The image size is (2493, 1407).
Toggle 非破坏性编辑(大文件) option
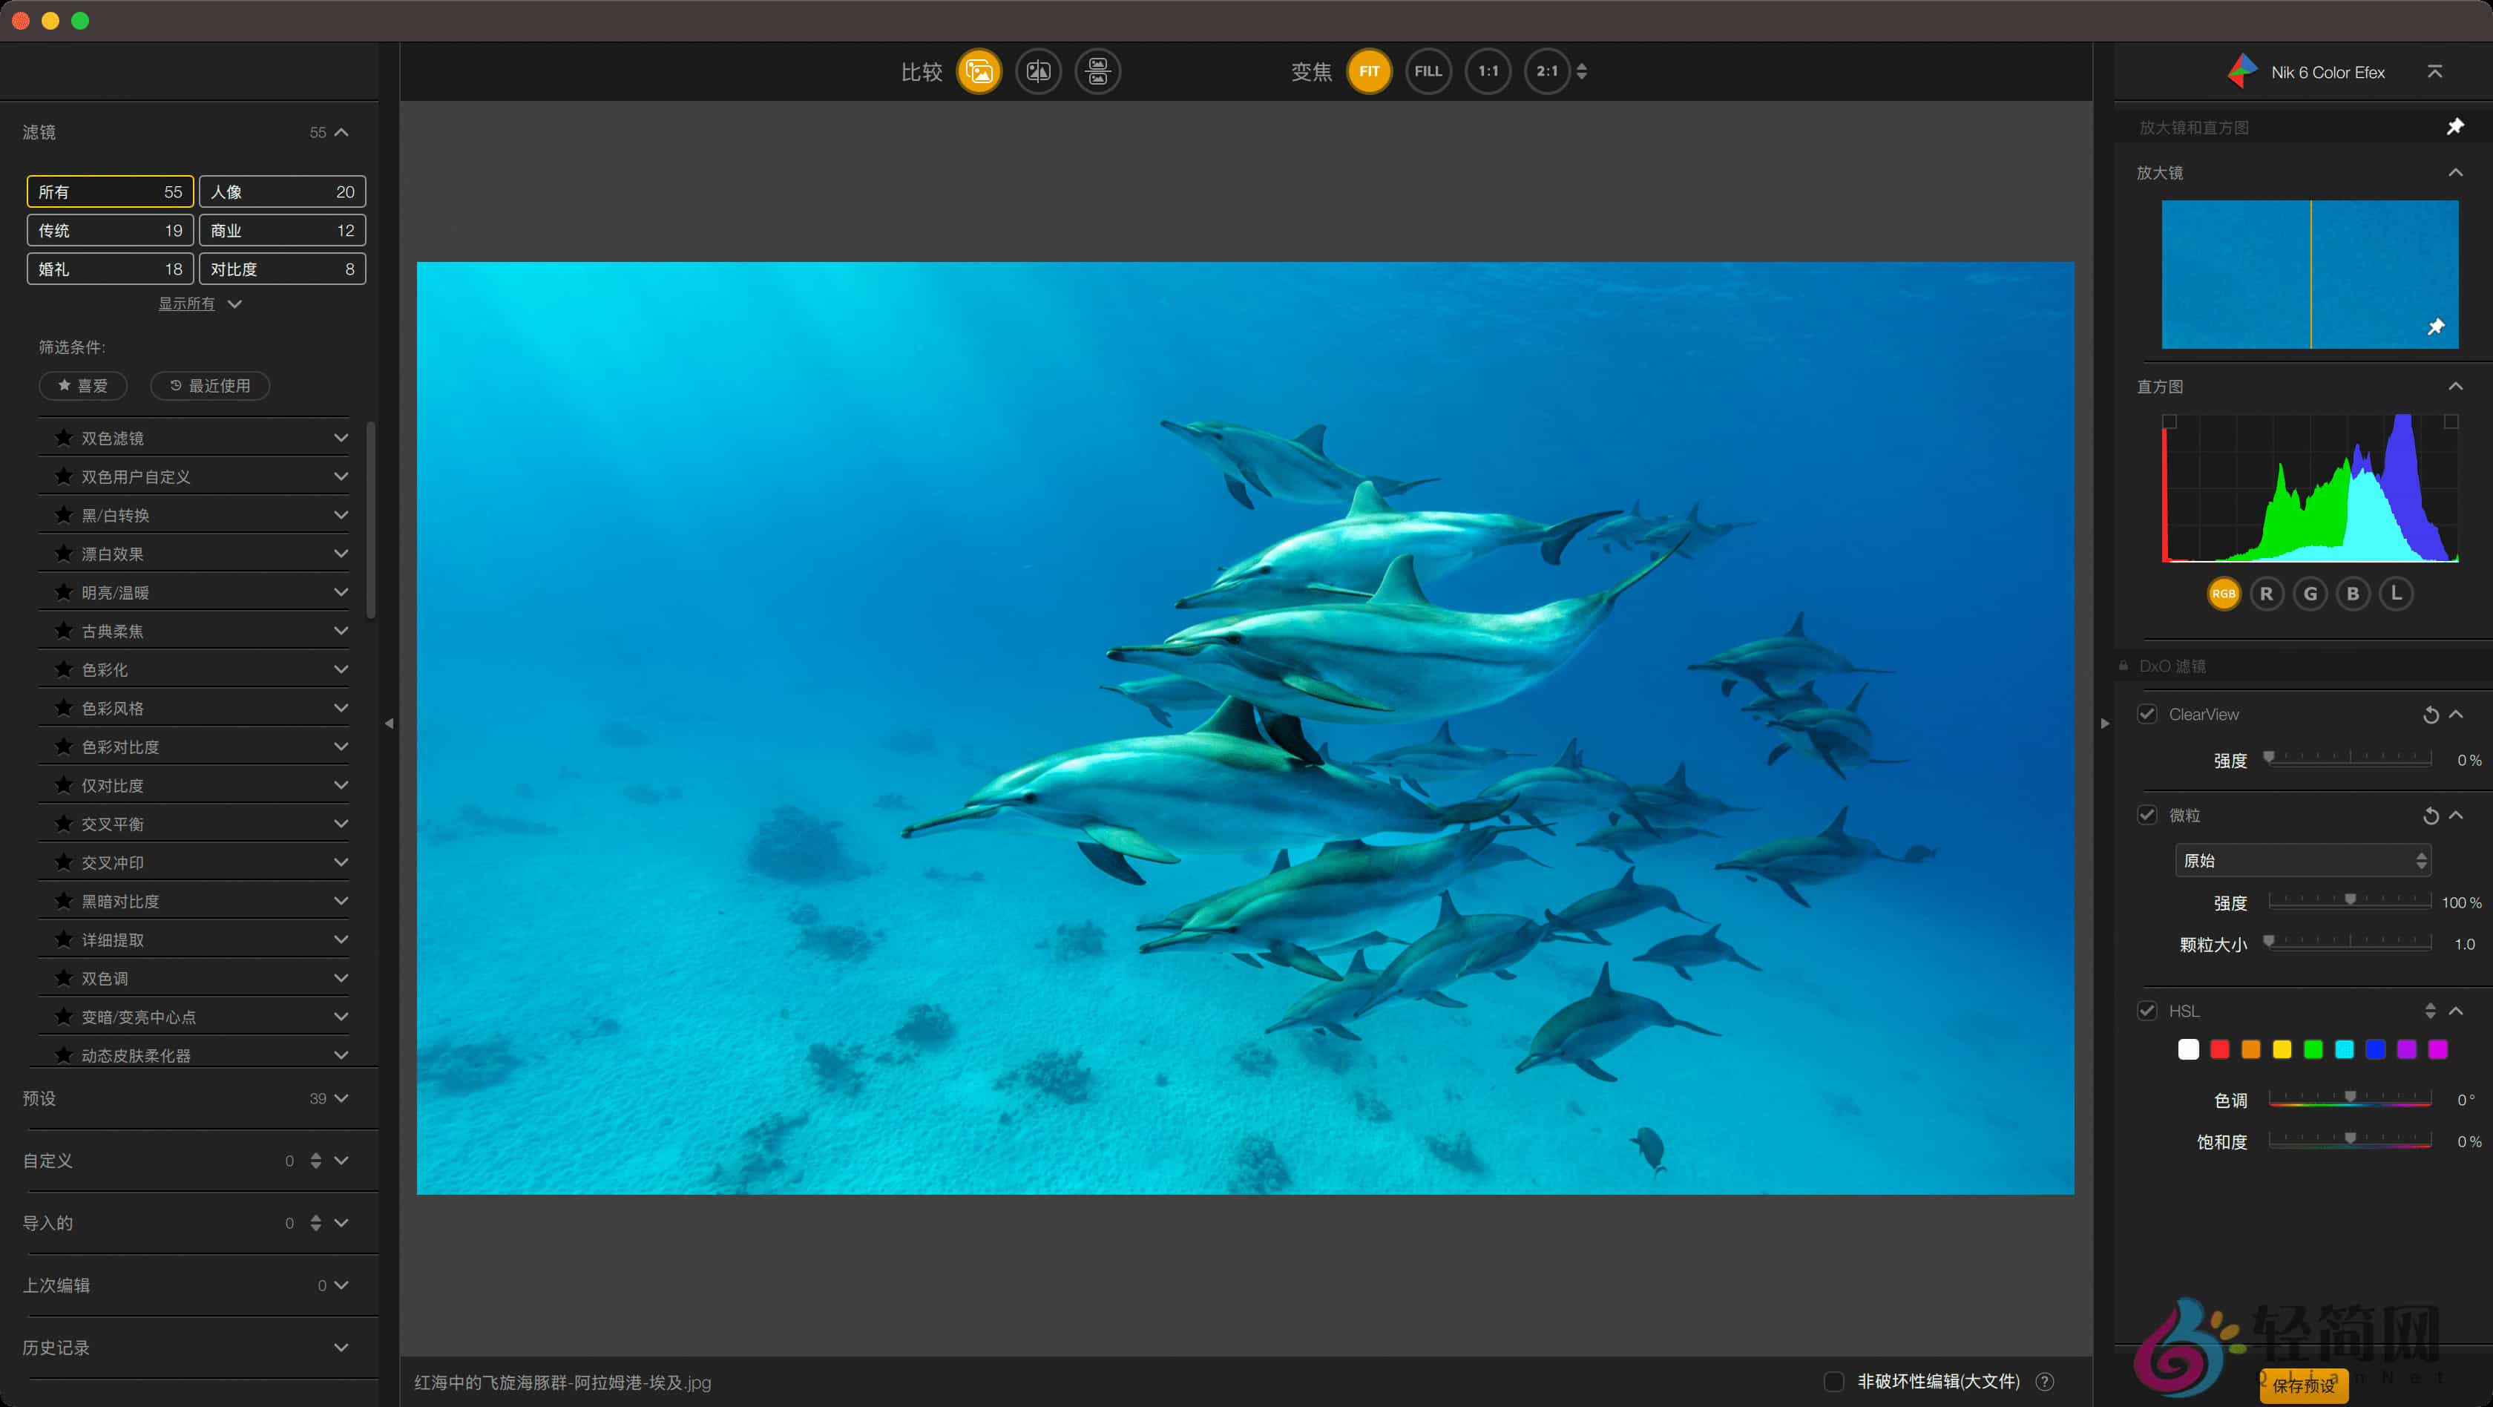click(1834, 1382)
